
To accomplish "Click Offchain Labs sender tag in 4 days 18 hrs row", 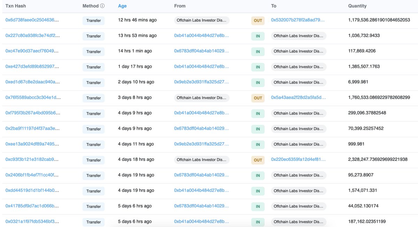I will pyautogui.click(x=202, y=160).
